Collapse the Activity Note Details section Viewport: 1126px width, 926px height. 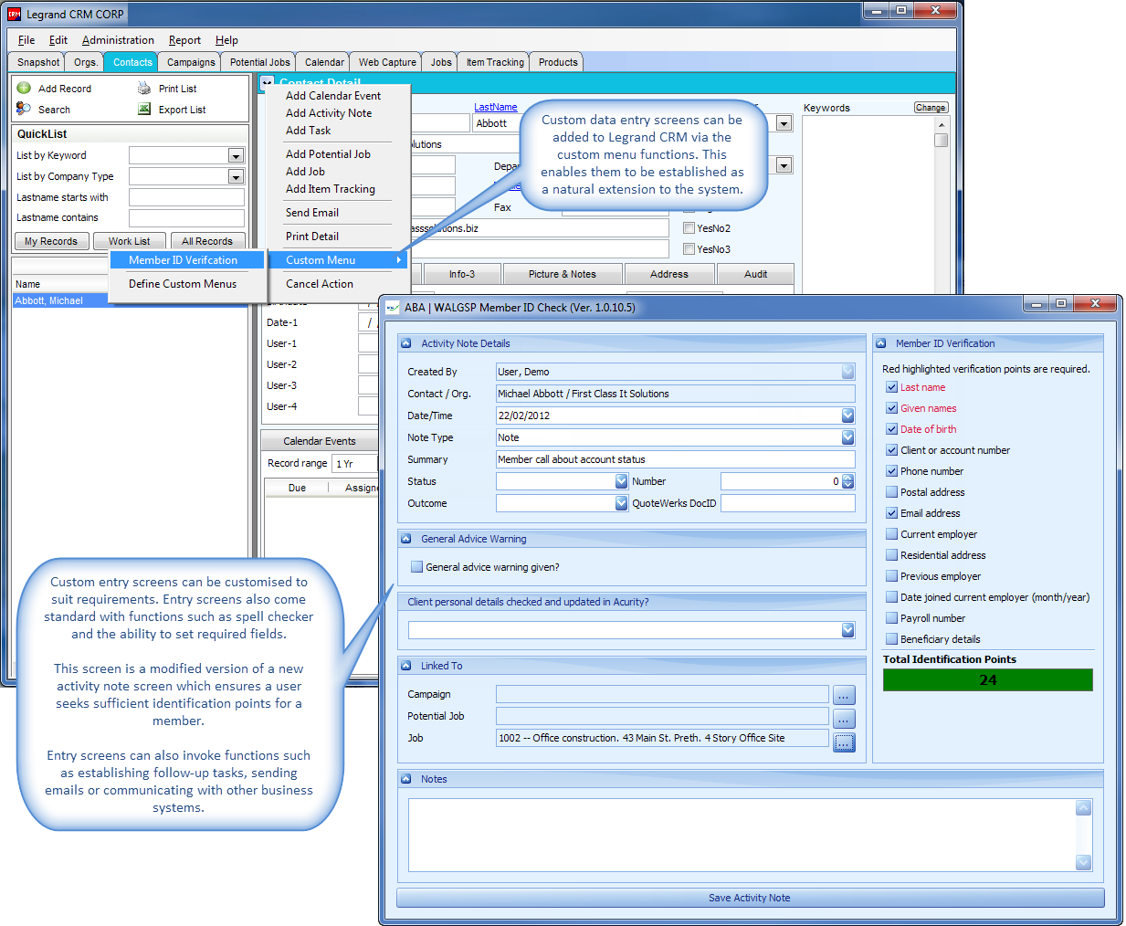(406, 343)
